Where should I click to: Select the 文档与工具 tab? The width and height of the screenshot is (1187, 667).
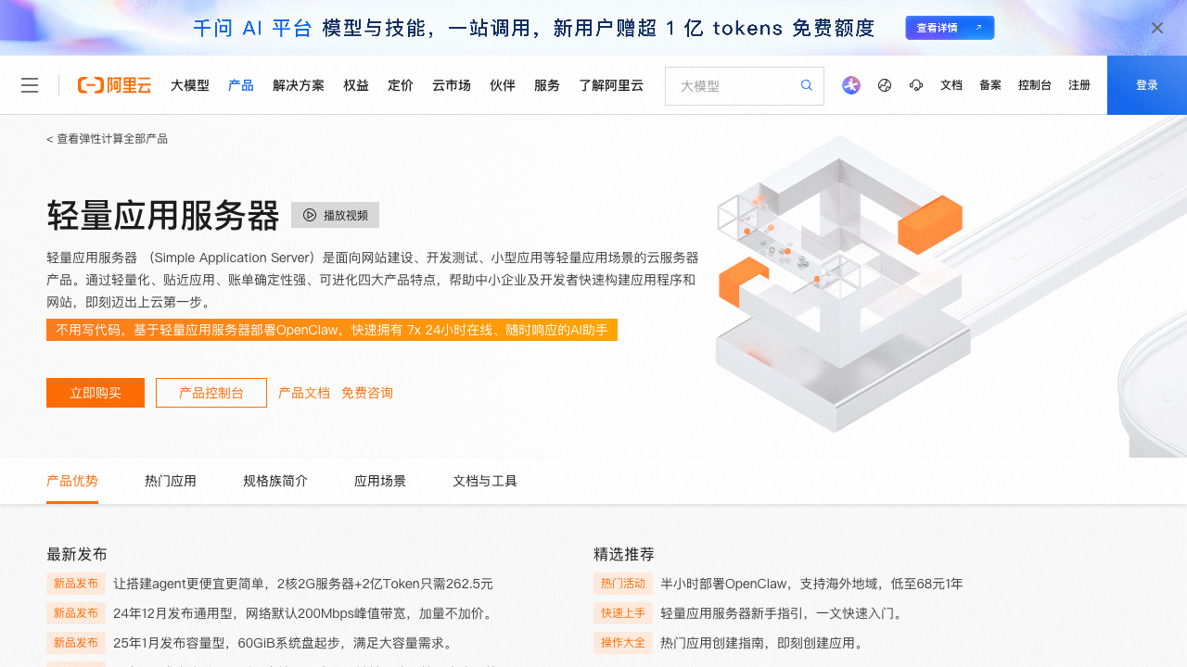click(485, 481)
